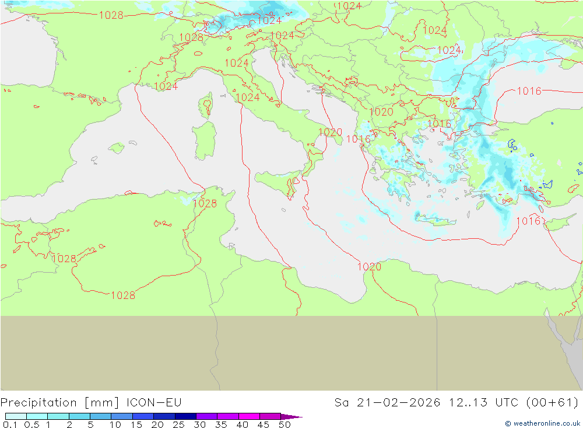Click the 1028 isobar label at Tunisia's north coast
Viewport: 583px width, 428px height.
205,203
